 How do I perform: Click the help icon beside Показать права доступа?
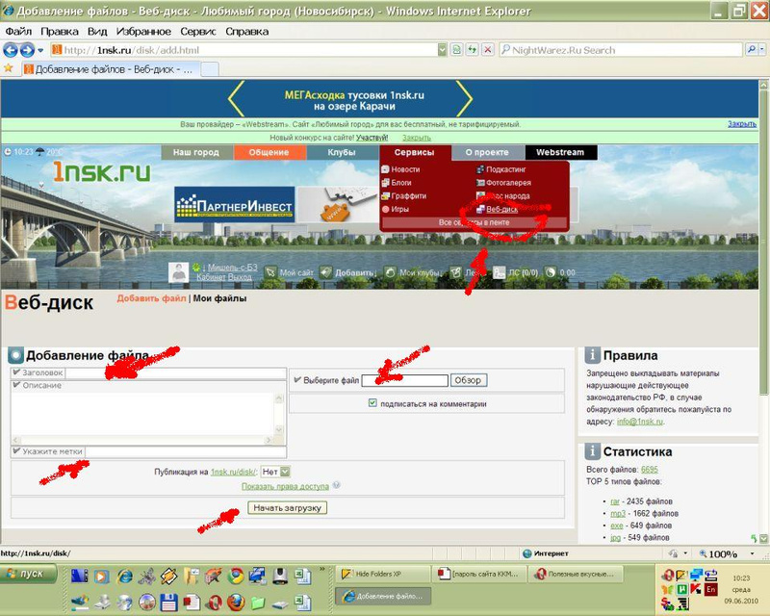tap(336, 485)
